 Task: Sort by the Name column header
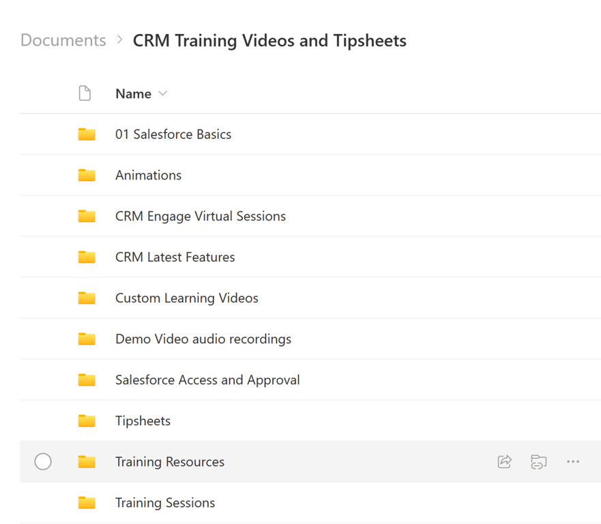[x=134, y=93]
